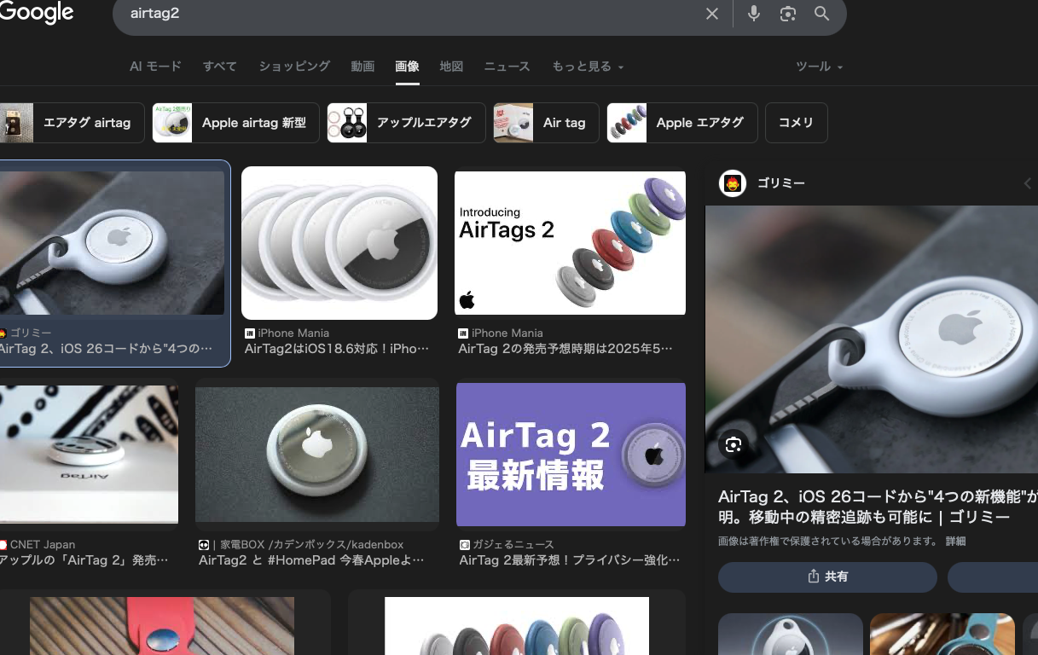Image resolution: width=1038 pixels, height=655 pixels.
Task: Click the Google logo
Action: coord(37,13)
